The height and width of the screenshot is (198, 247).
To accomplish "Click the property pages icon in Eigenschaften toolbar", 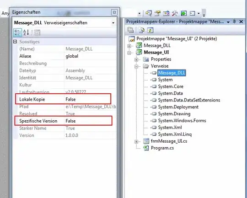I will 37,32.
